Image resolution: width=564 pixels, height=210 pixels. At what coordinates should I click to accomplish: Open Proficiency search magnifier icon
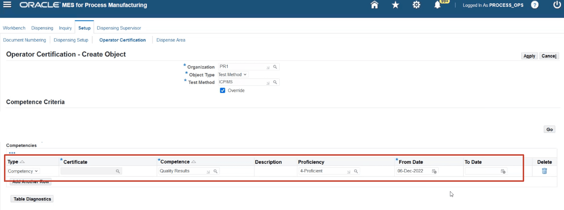[356, 171]
